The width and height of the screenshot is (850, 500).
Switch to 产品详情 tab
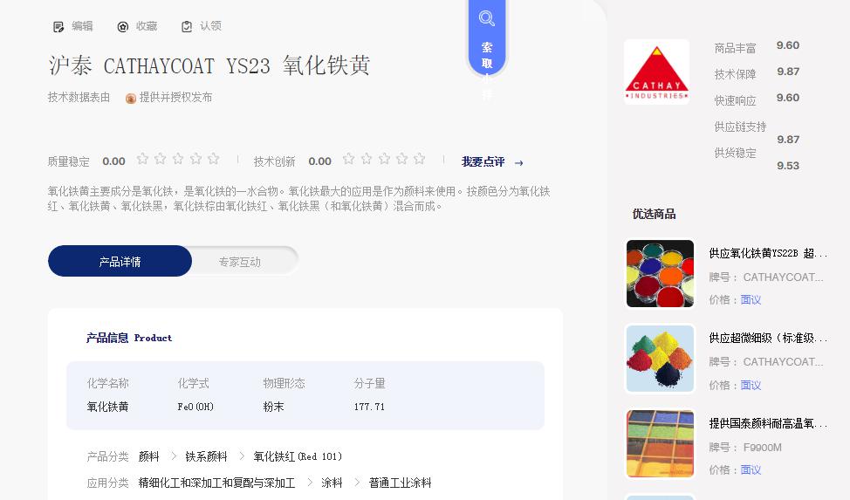pos(120,262)
